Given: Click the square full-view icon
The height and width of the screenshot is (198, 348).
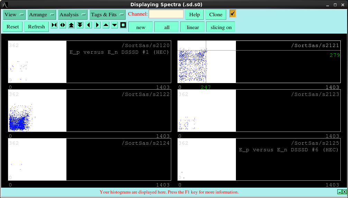Looking at the screenshot, I should click(123, 25).
